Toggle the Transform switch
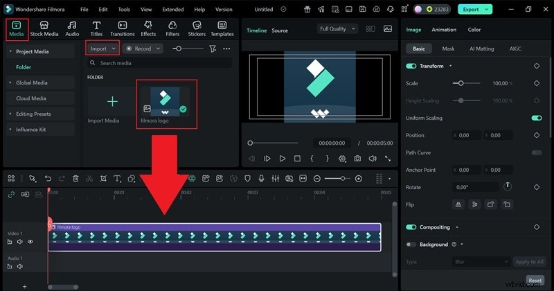Screen dimensions: 554x291 [411, 66]
